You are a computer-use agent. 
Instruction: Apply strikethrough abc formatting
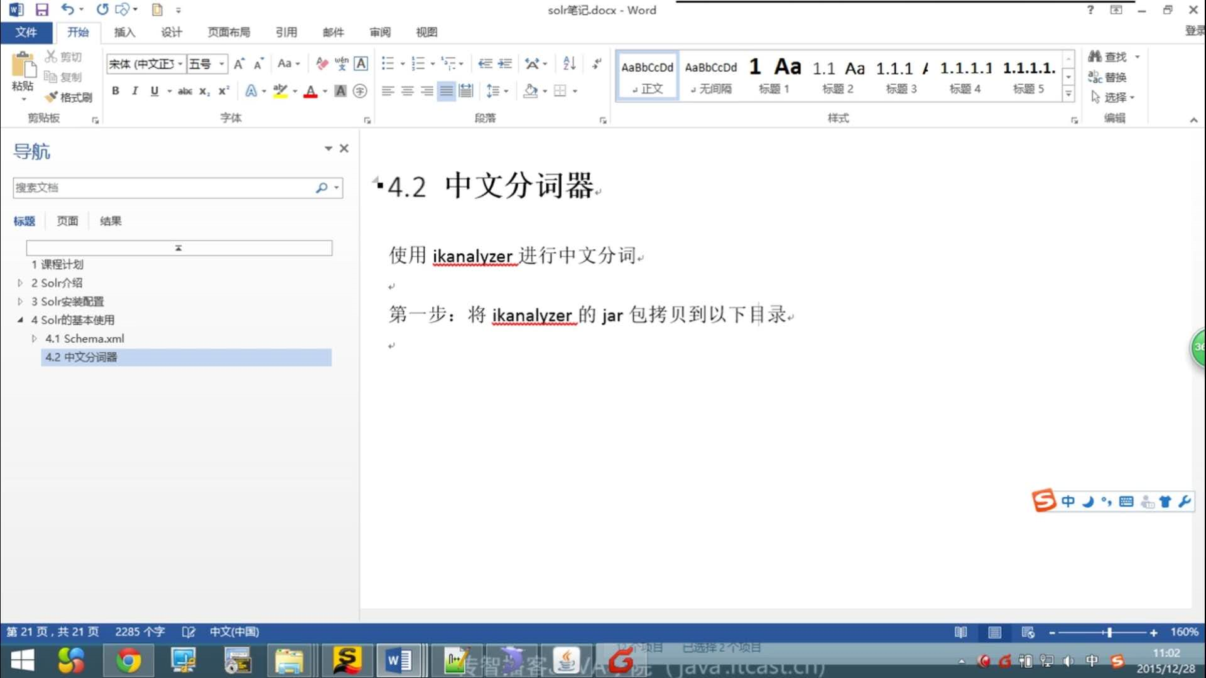click(185, 91)
